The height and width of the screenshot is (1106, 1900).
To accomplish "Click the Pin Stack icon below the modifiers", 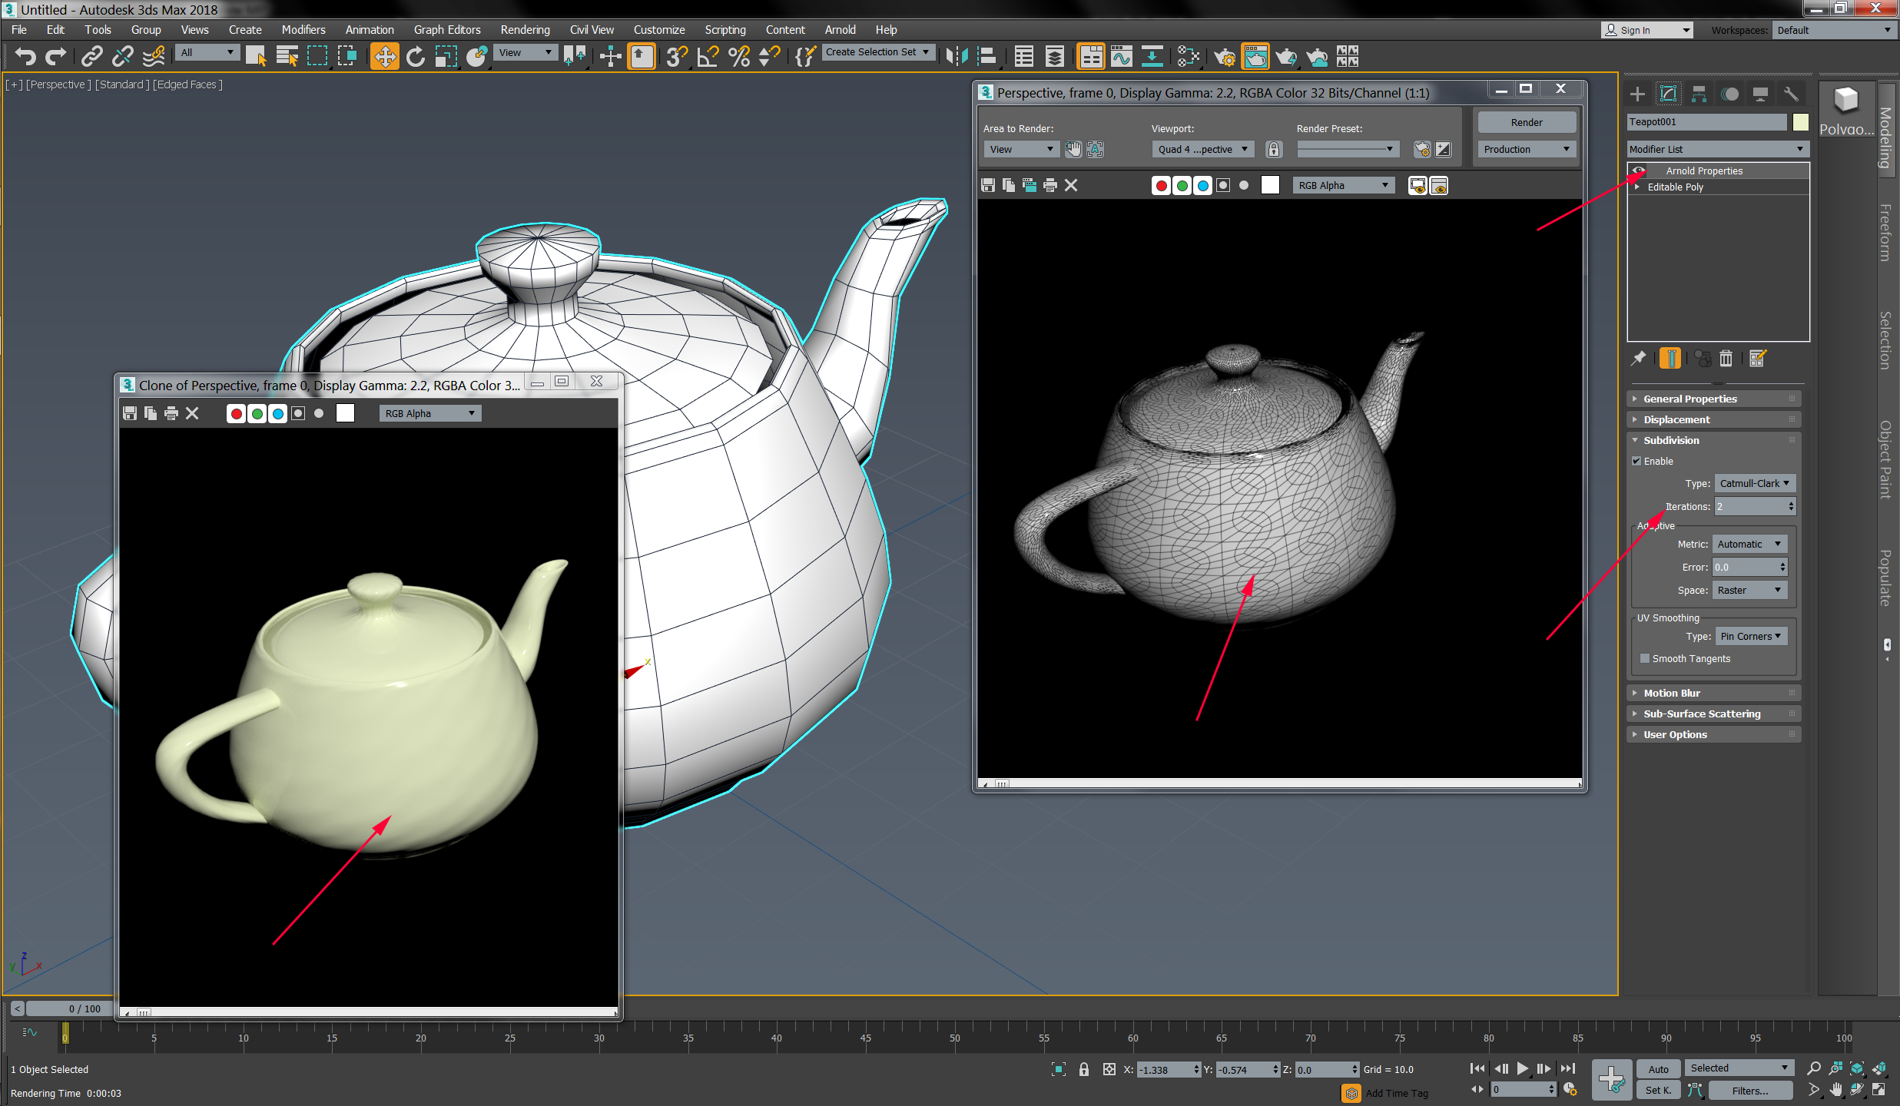I will [1638, 358].
